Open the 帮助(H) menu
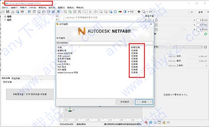 (x=80, y=8)
